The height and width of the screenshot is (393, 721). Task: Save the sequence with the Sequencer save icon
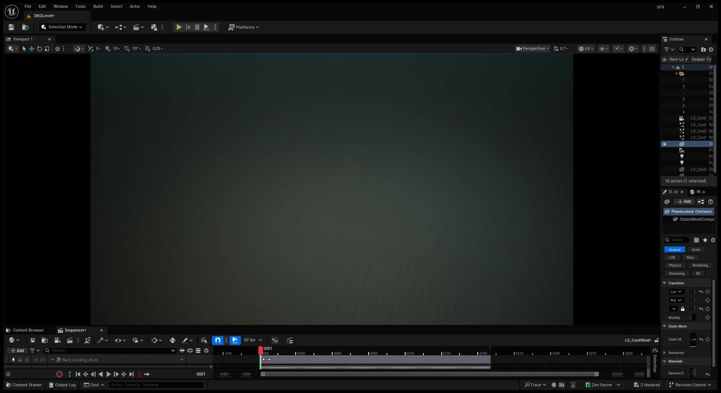pos(33,340)
